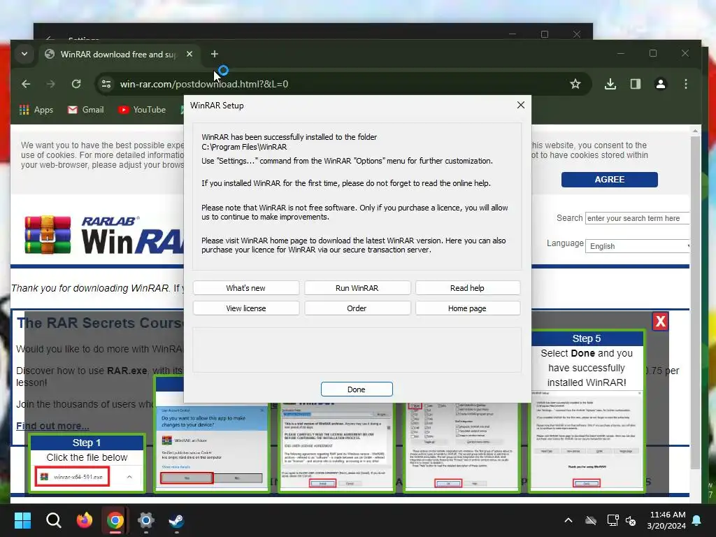
Task: Open the Read help button
Action: click(467, 288)
